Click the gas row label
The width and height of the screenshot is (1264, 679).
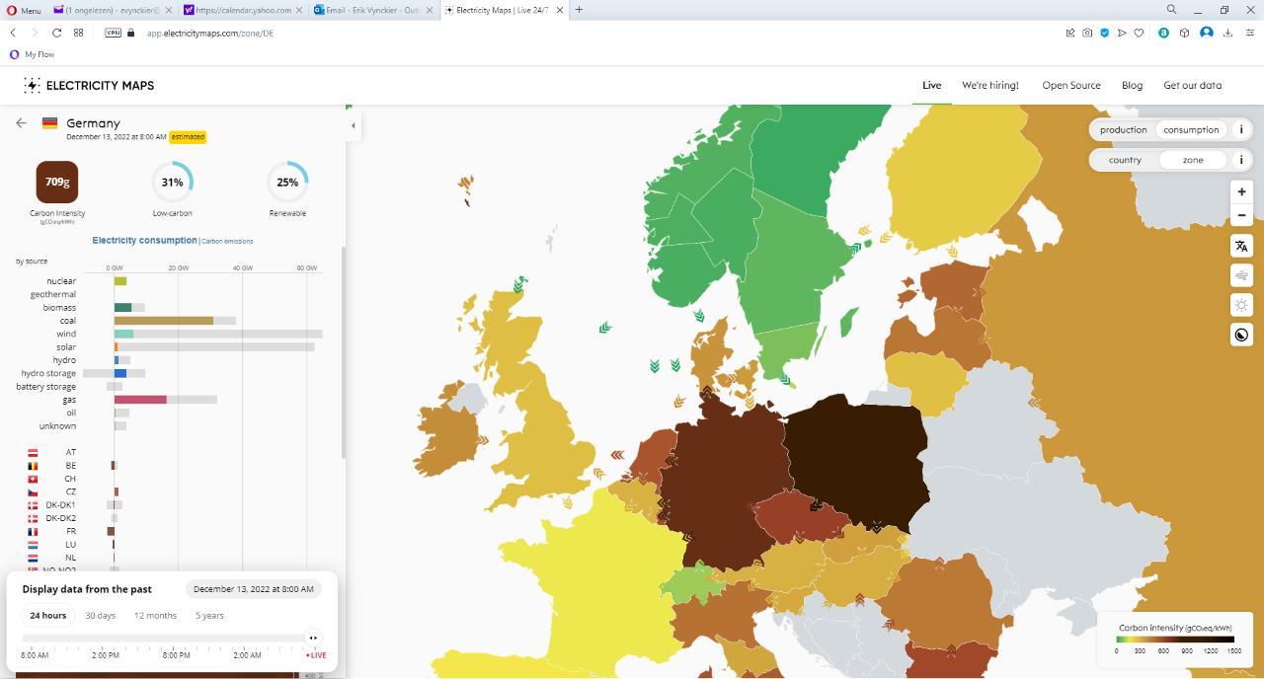(69, 400)
